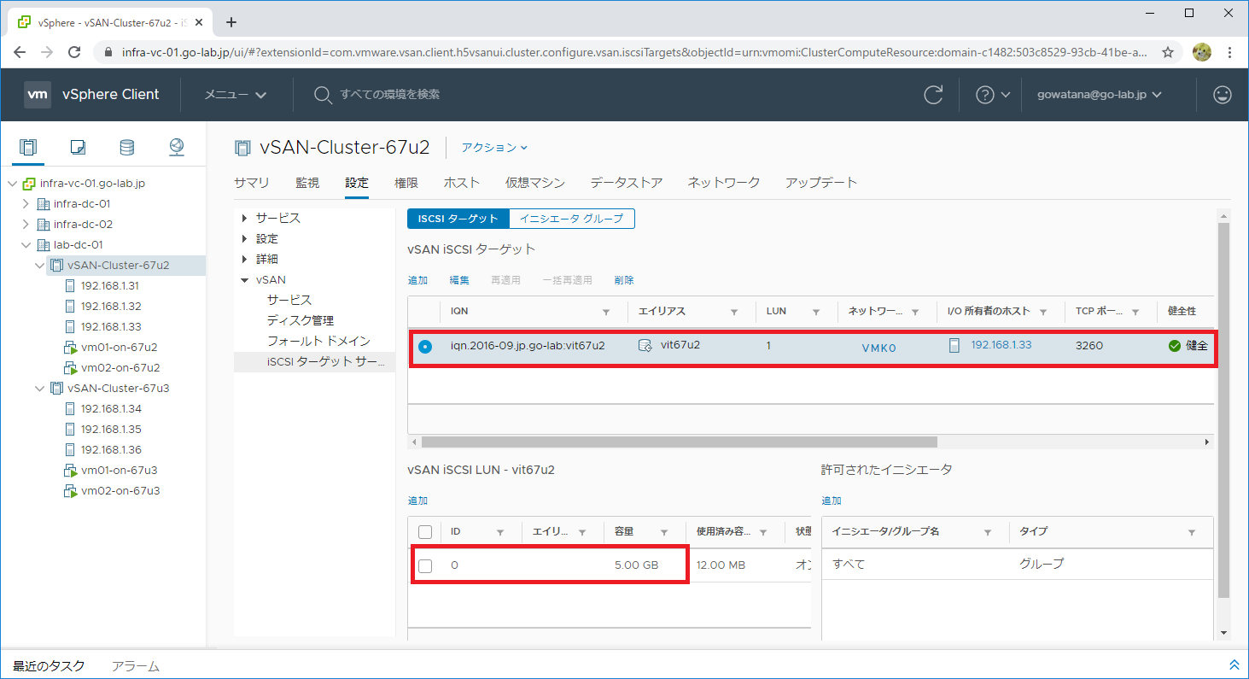Click host icon beside 192.168.1.33 in target row
The image size is (1249, 679).
tap(955, 346)
